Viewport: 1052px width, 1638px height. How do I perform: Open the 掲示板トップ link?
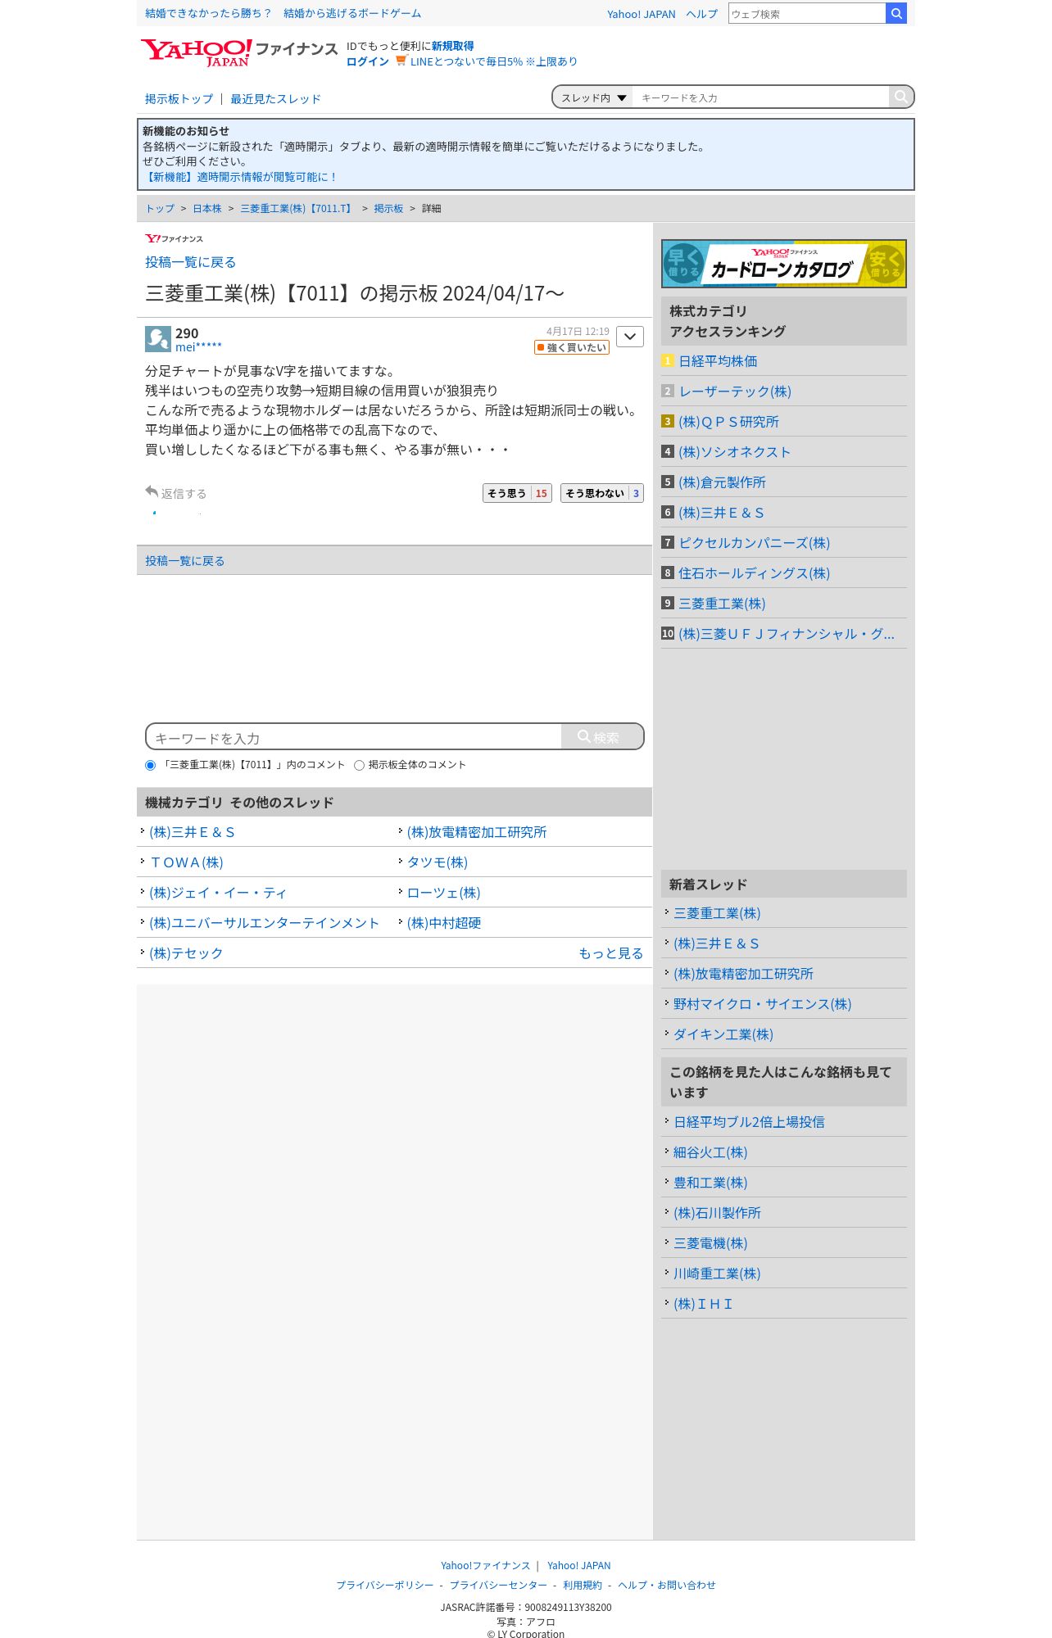pos(179,99)
